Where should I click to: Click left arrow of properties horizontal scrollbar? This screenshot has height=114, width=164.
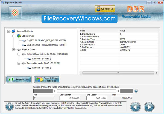point(81,73)
